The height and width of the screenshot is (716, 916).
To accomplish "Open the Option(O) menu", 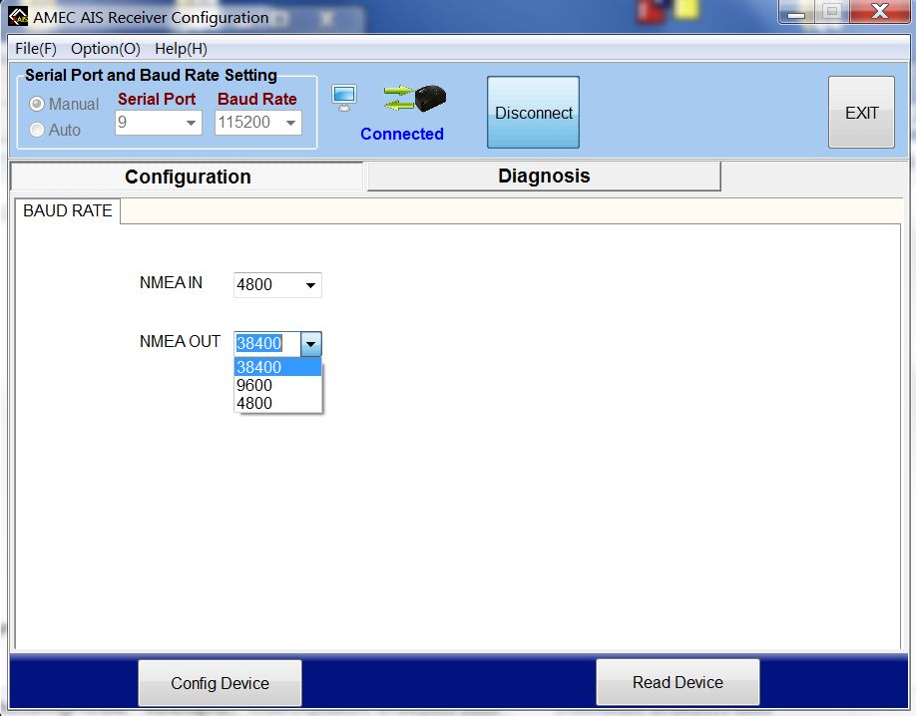I will click(105, 48).
